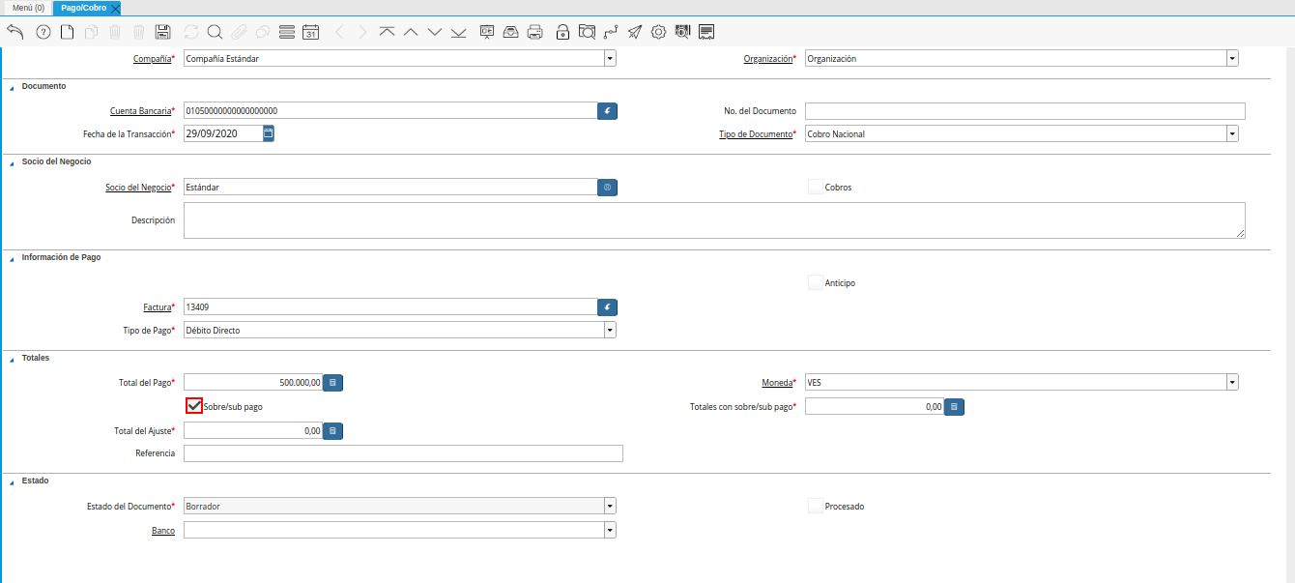Run the process with the paper plane icon
1295x583 pixels.
pos(634,31)
